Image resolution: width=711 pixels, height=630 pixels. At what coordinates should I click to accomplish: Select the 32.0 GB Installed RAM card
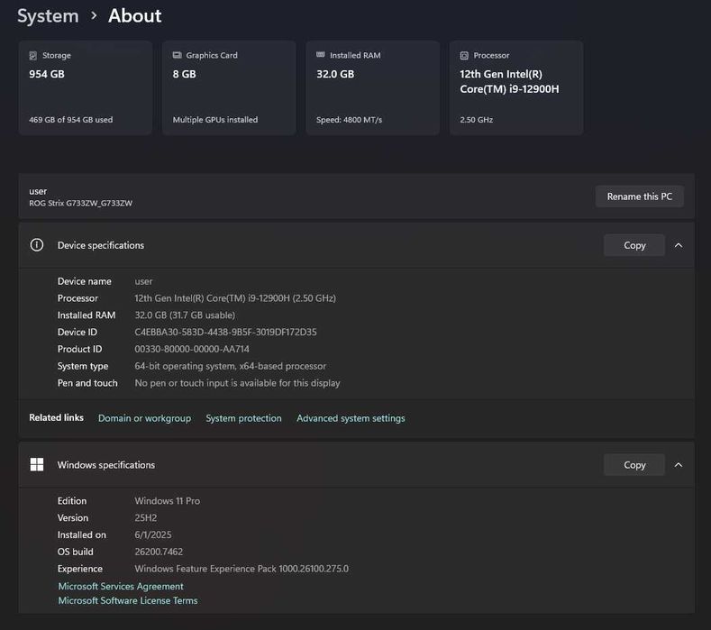click(x=372, y=88)
